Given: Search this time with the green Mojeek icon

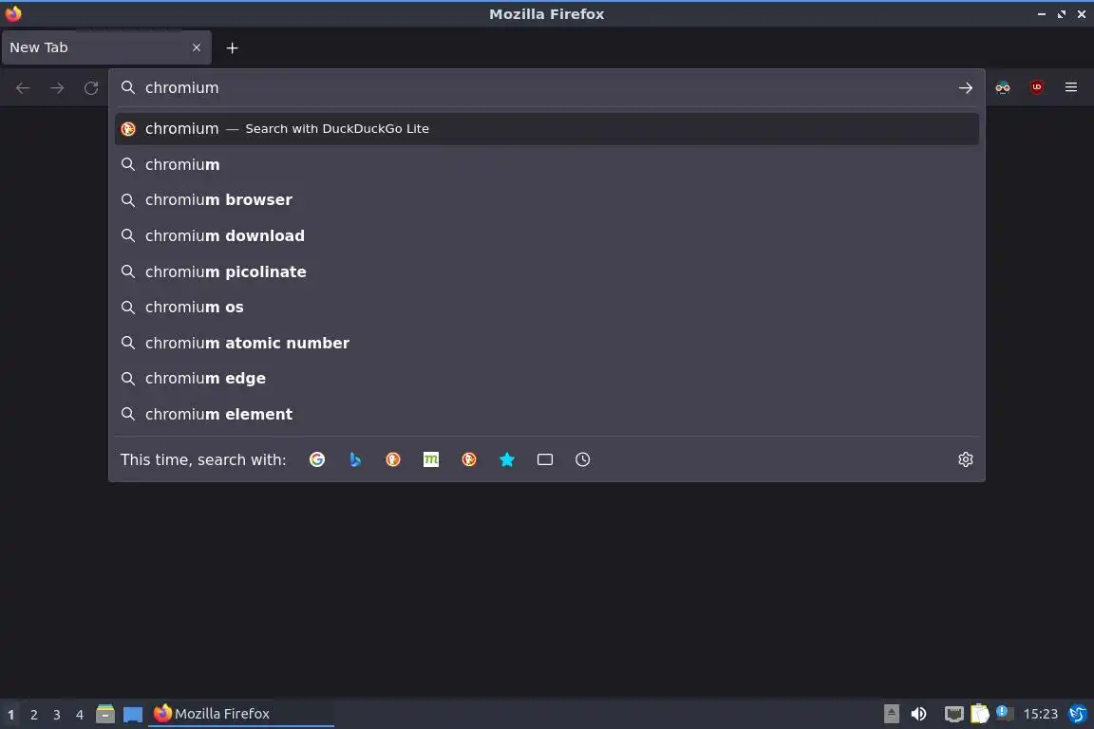Looking at the screenshot, I should tap(431, 459).
